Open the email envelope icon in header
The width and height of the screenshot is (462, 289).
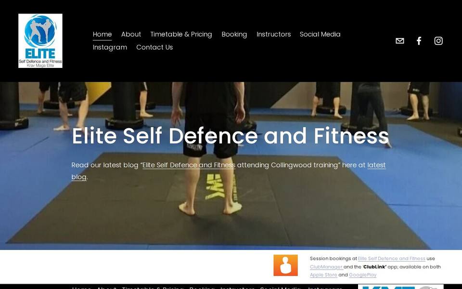pos(399,40)
